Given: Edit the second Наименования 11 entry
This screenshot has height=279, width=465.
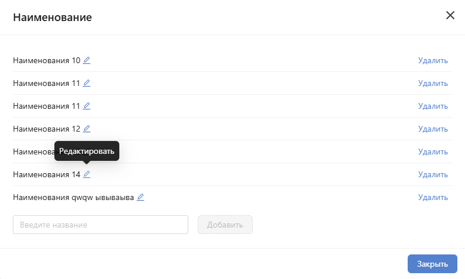Looking at the screenshot, I should [87, 106].
